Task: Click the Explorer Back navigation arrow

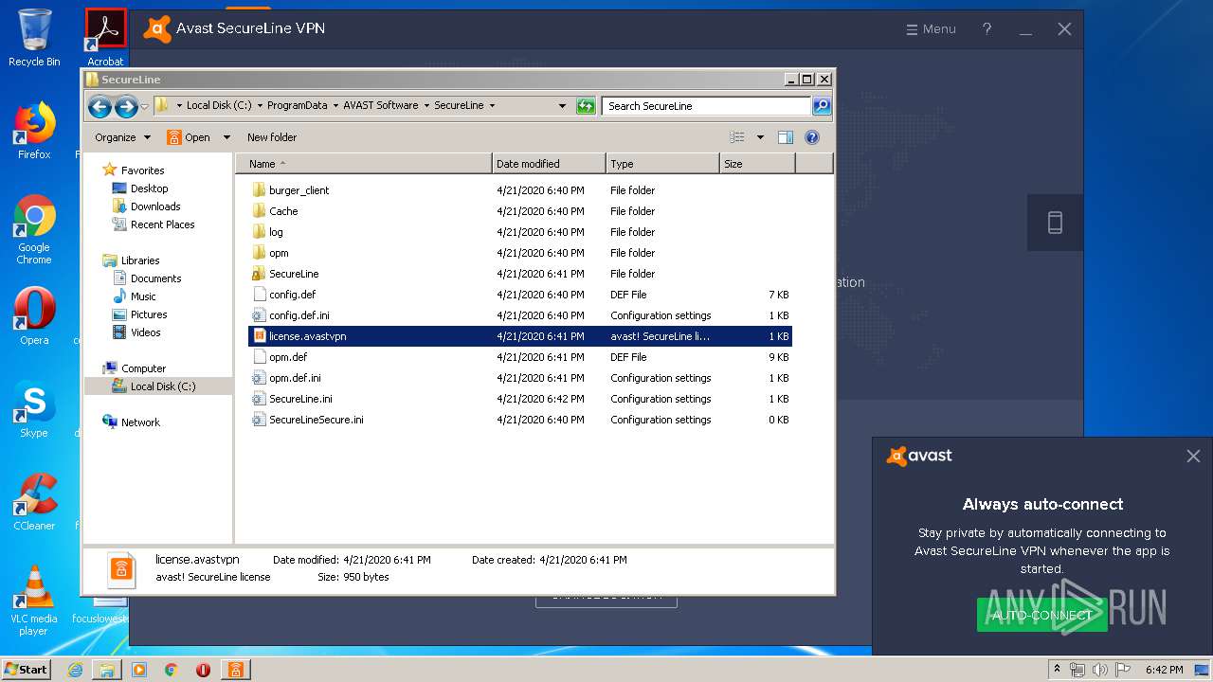Action: [x=100, y=106]
